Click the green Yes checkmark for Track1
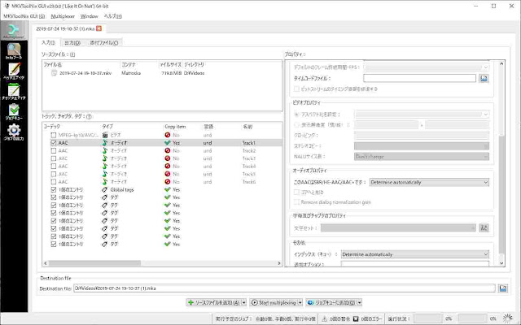The width and height of the screenshot is (521, 325). (x=168, y=143)
